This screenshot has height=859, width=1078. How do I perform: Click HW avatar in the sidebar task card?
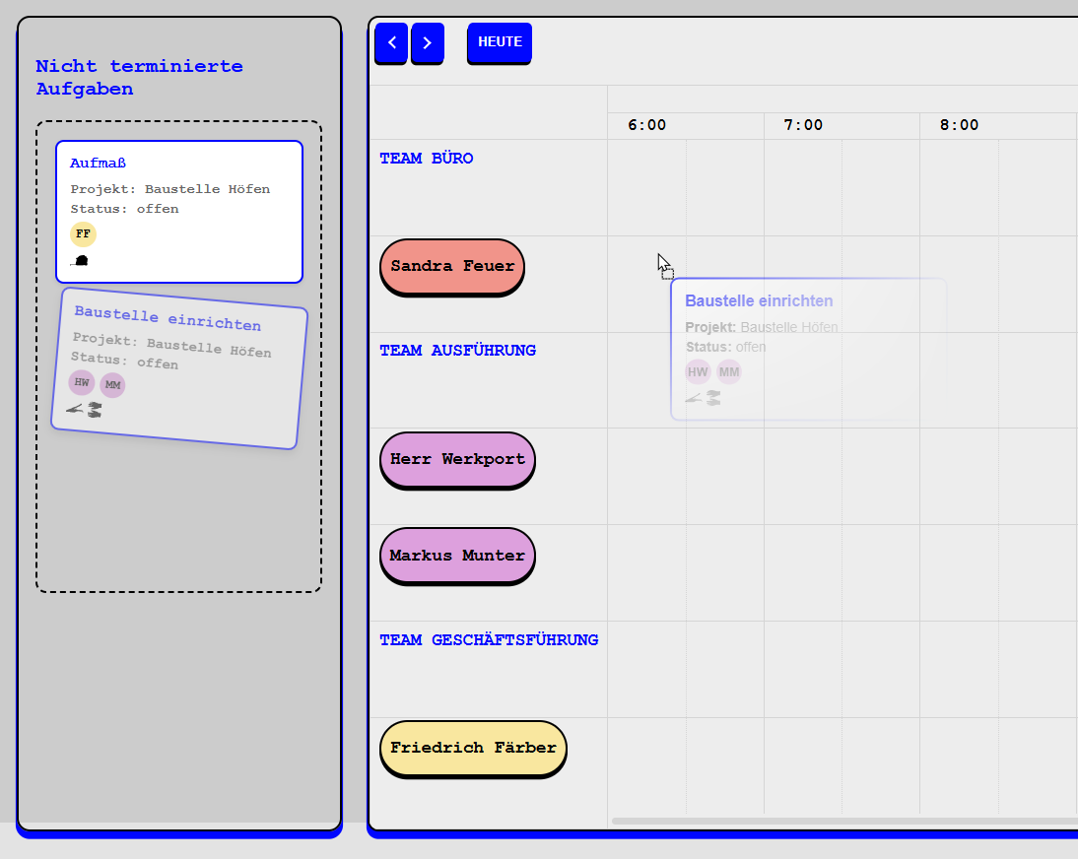click(x=82, y=382)
